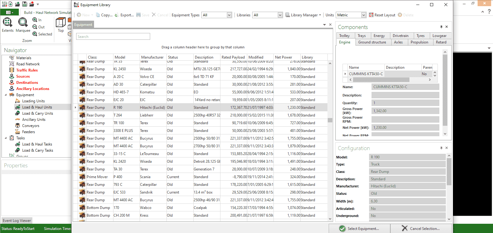The width and height of the screenshot is (493, 233).
Task: Click the Zoom Extents icon
Action: tap(7, 22)
